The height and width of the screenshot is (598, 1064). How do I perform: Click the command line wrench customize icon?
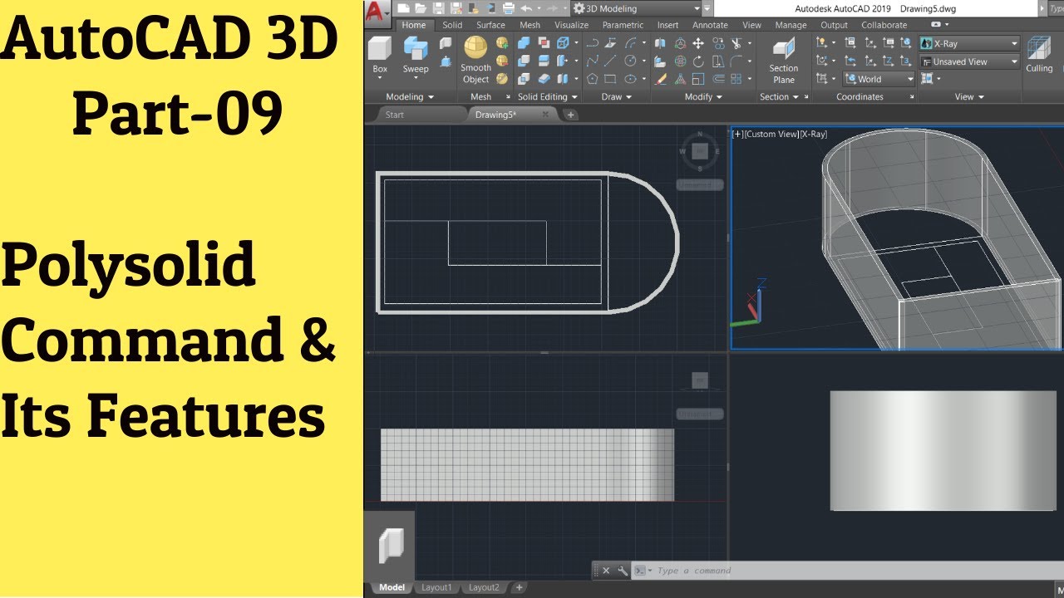(x=623, y=571)
